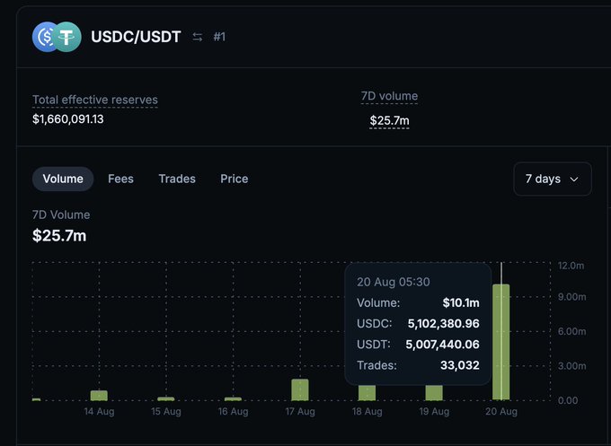This screenshot has height=446, width=611.
Task: Select the 18 Aug volume bar
Action: point(367,393)
